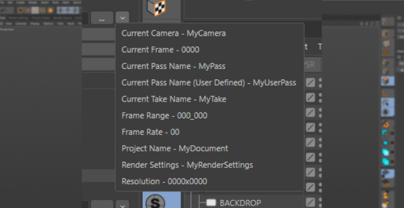Click the round S icon above BACKDROP

(155, 202)
